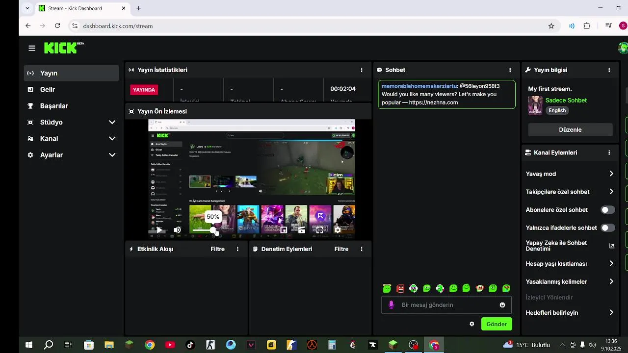Open a new browser tab
Image resolution: width=628 pixels, height=353 pixels.
139,8
